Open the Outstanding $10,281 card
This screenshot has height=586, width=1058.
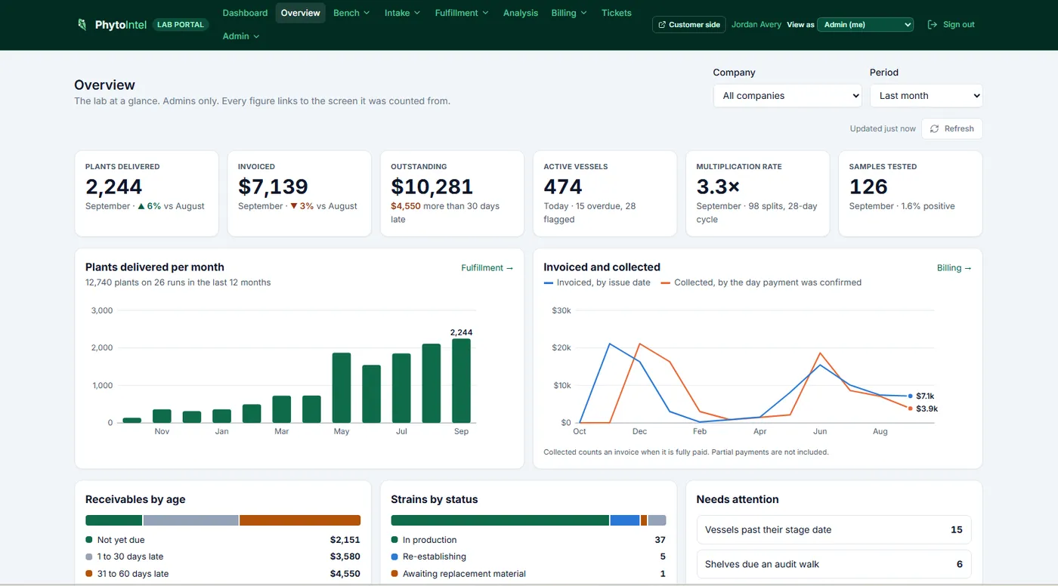click(452, 193)
